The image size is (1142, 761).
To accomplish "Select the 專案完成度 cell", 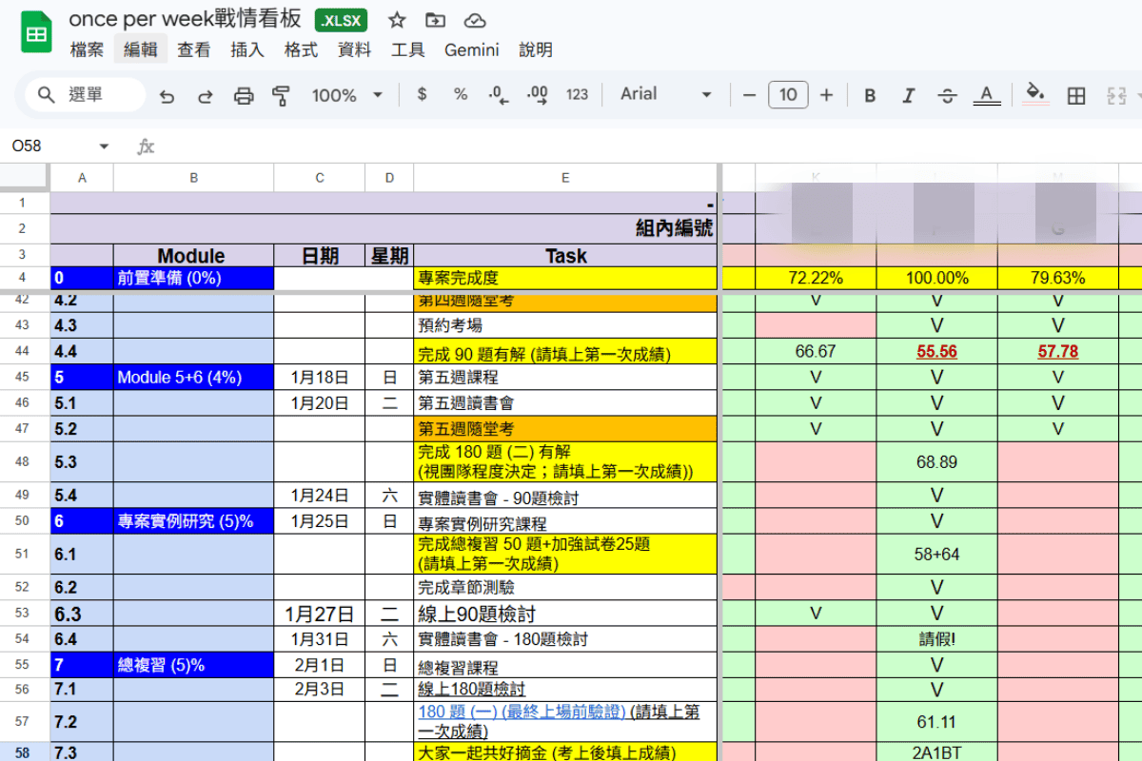I will pos(565,279).
